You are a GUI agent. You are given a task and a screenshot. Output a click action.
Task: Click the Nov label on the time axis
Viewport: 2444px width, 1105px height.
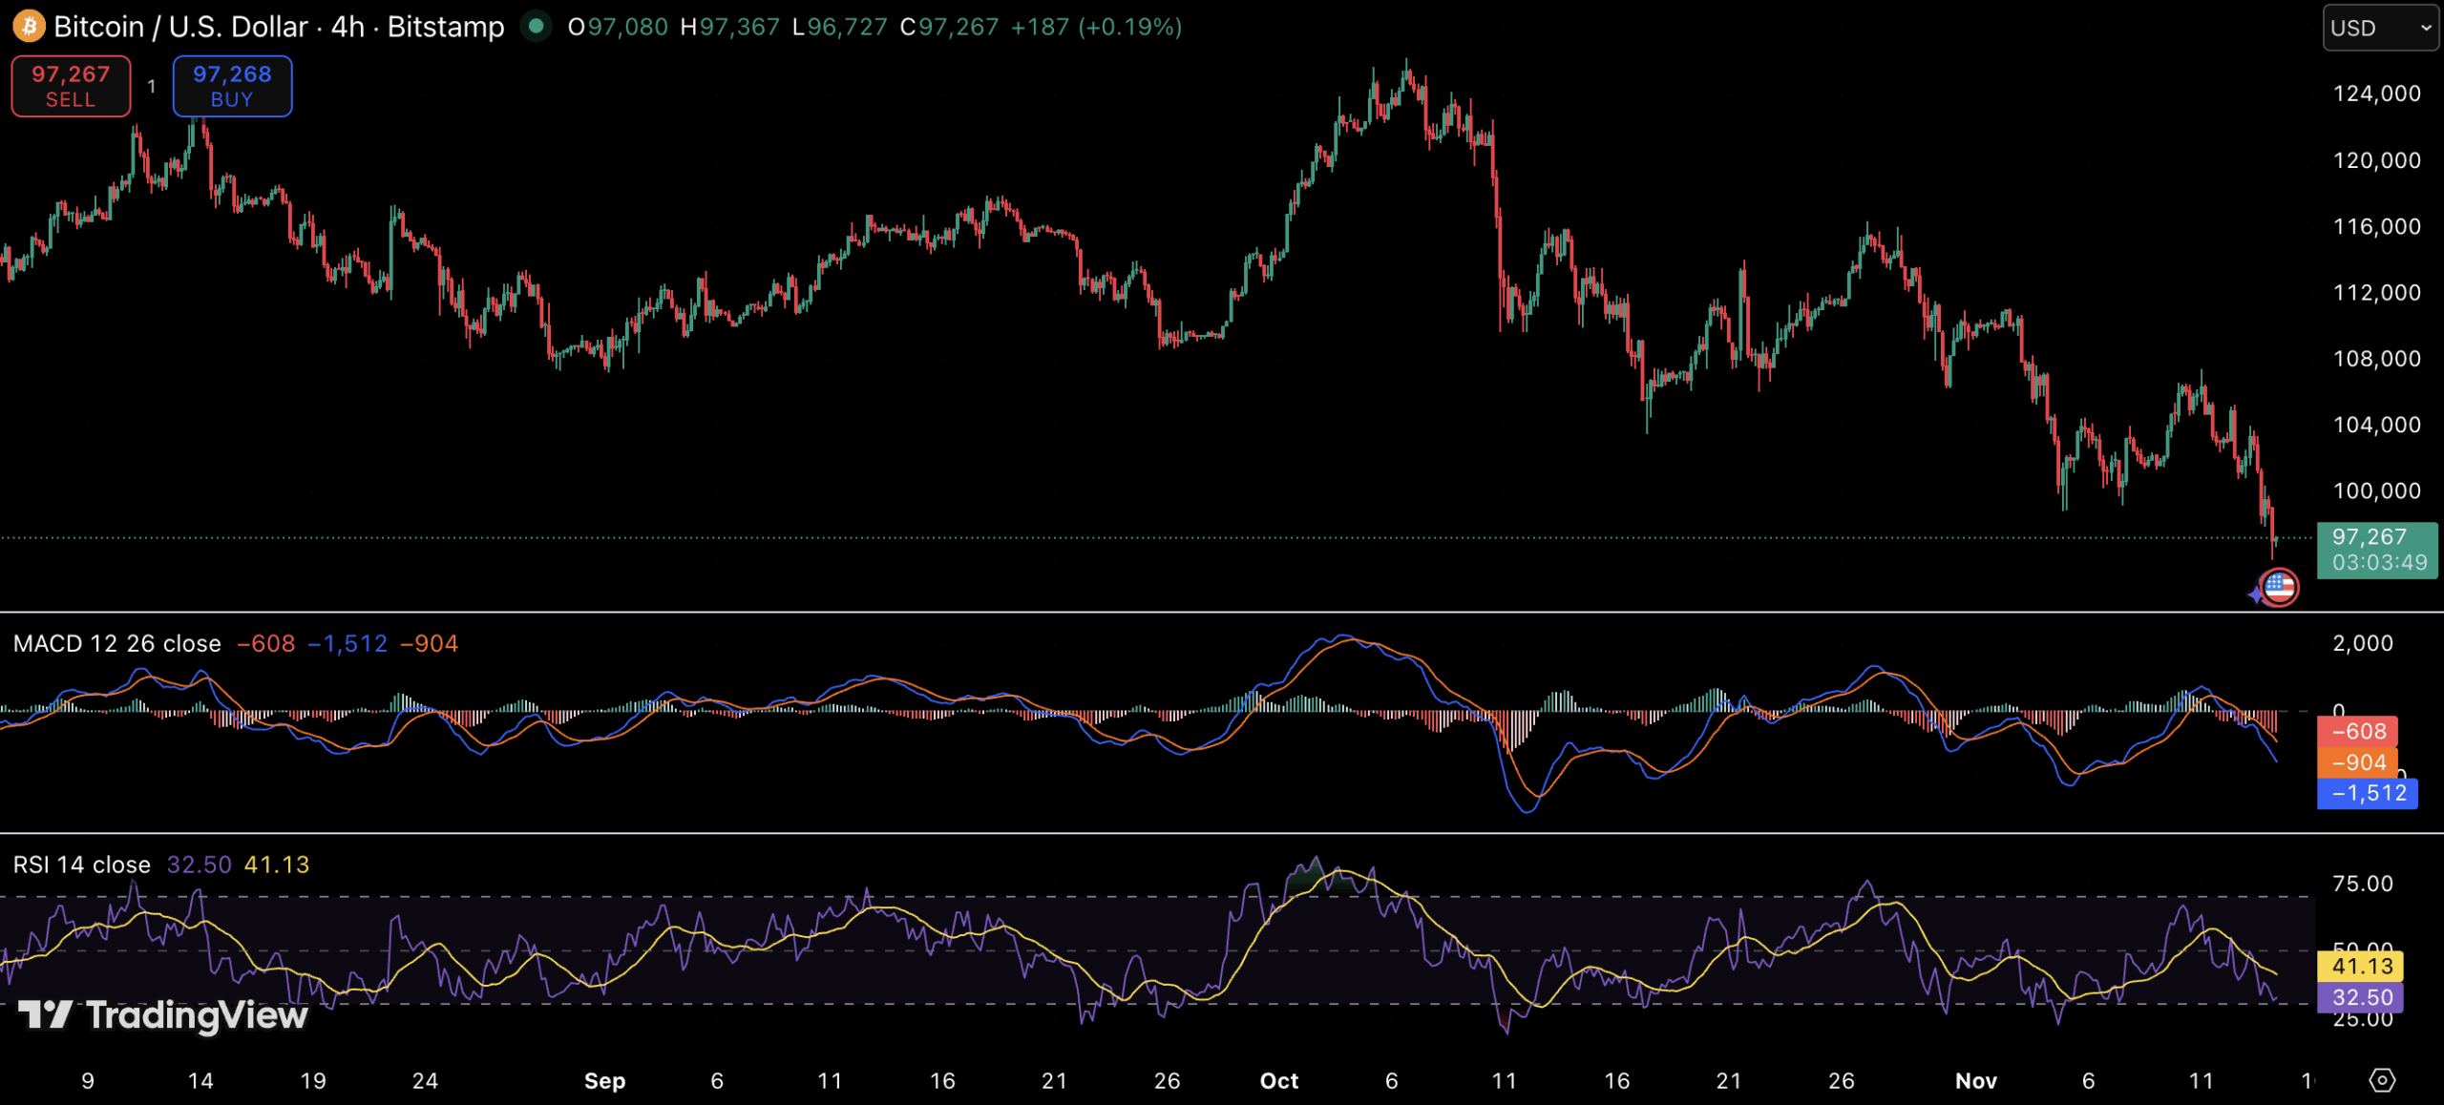(x=1975, y=1080)
